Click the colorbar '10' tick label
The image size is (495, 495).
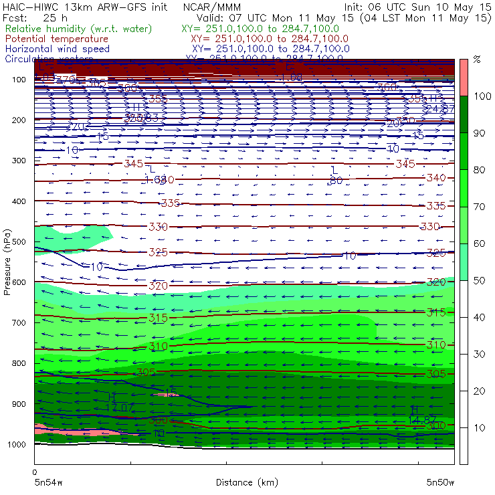(x=479, y=427)
